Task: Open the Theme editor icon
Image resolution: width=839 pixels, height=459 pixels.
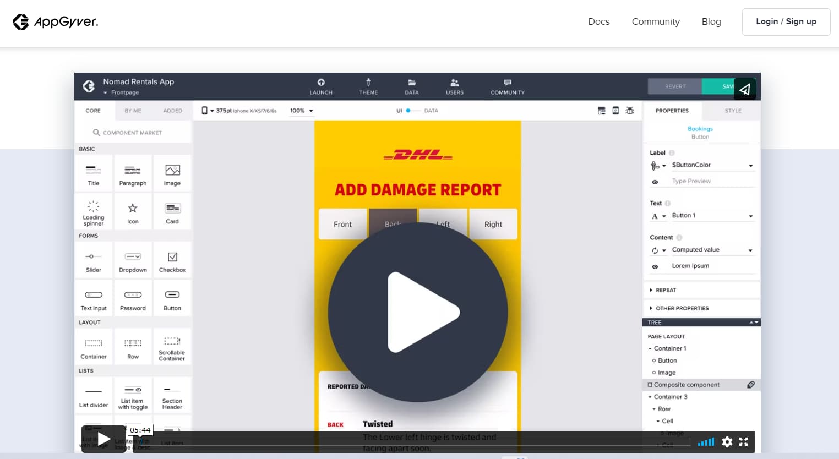Action: coord(368,83)
